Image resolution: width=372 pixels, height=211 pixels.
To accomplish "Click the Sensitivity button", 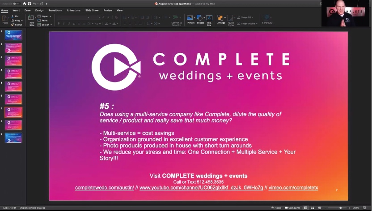I will tap(267, 20).
